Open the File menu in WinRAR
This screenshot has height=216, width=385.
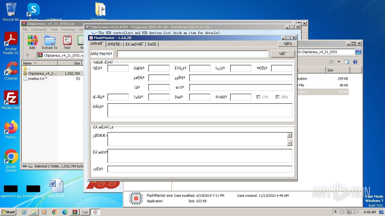pyautogui.click(x=25, y=29)
